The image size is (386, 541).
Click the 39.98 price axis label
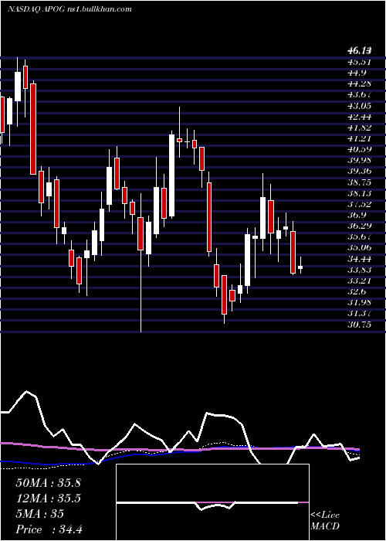pyautogui.click(x=360, y=161)
